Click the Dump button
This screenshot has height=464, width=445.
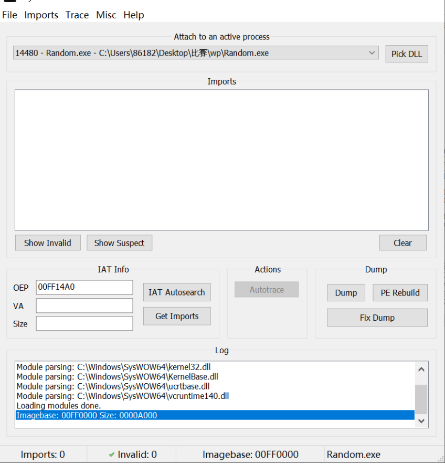pos(346,293)
